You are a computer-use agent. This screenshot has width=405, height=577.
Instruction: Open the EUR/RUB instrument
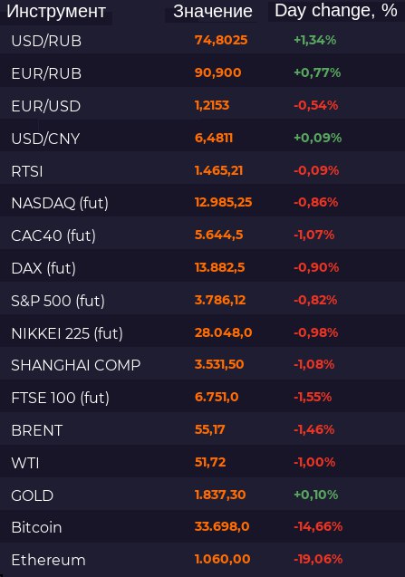click(x=46, y=73)
